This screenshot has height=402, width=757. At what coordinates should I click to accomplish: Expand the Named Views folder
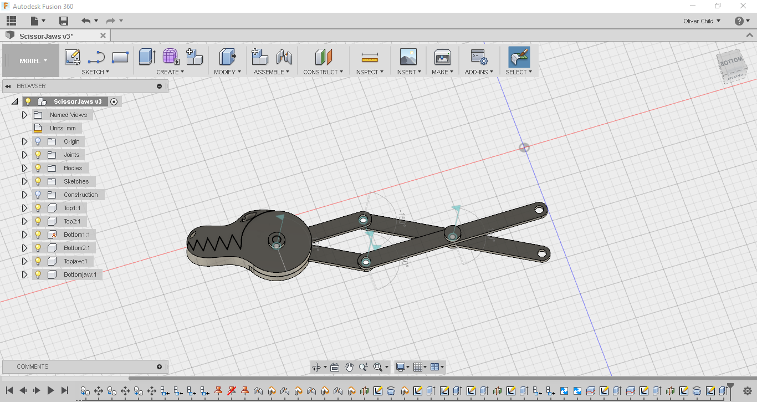point(24,115)
